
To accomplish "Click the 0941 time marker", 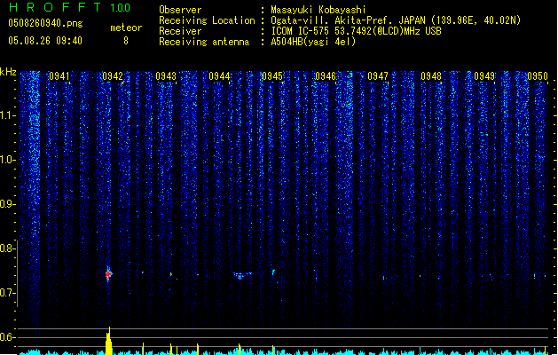I will coord(59,76).
